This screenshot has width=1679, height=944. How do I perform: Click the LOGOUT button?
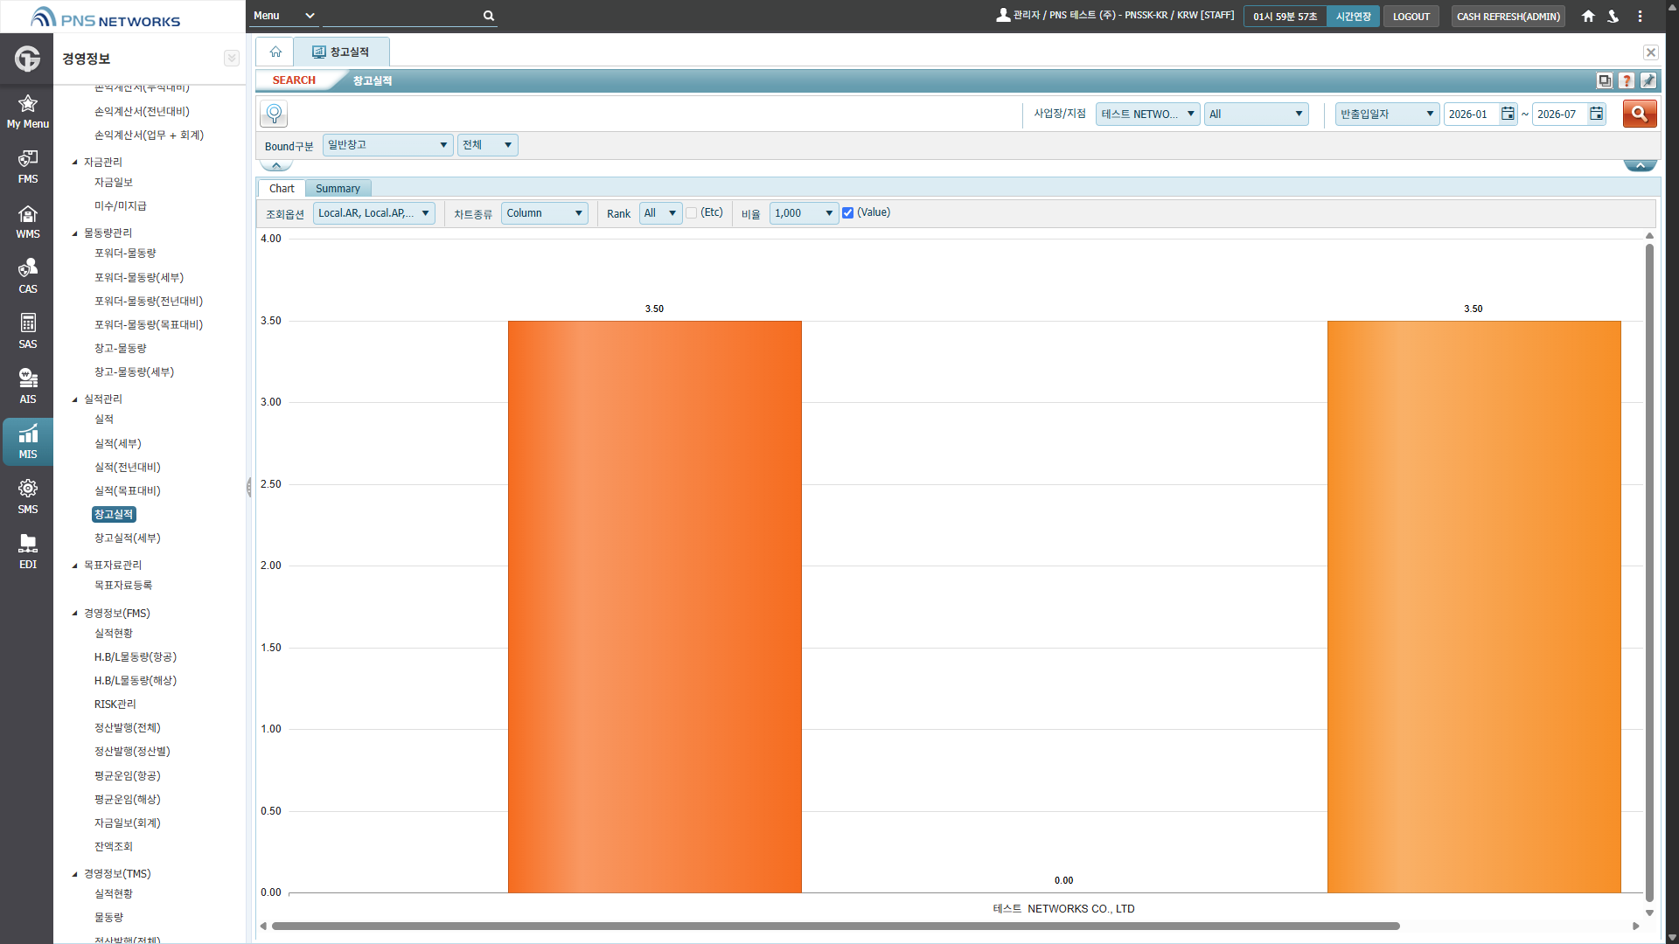point(1411,17)
